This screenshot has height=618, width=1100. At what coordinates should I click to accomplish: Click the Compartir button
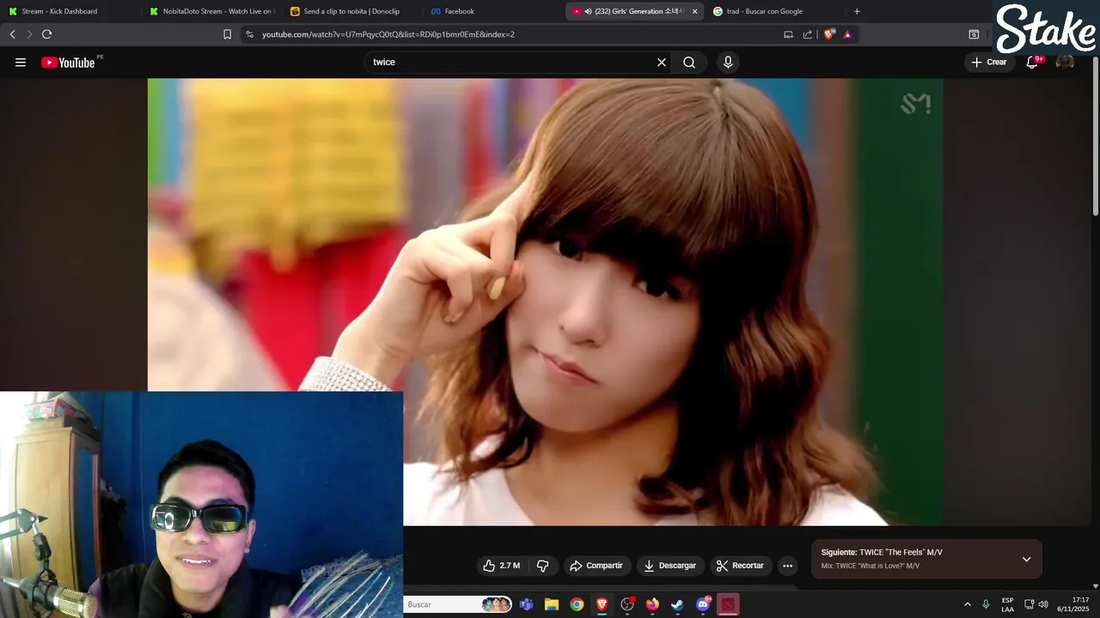tap(596, 566)
